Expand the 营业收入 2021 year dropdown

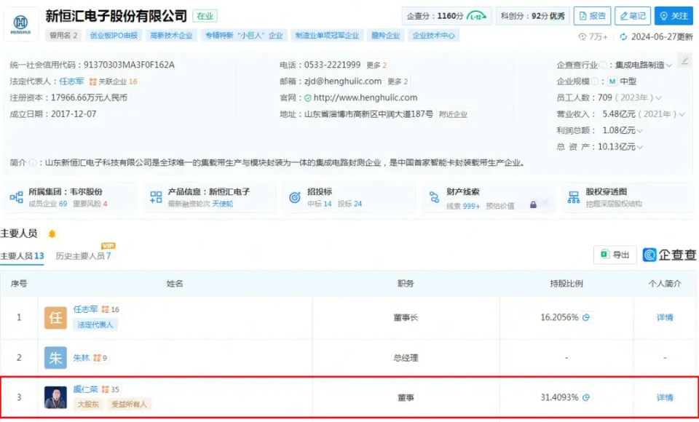tap(682, 114)
